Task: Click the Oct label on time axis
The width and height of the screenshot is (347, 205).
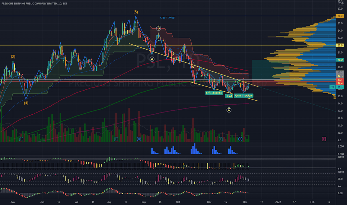Action: pyautogui.click(x=178, y=202)
